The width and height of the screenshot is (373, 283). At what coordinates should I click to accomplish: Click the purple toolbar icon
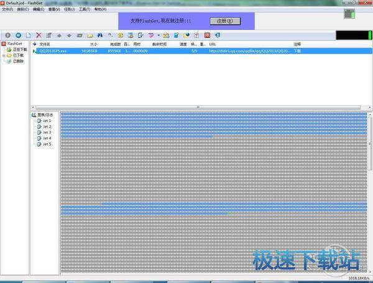click(151, 35)
